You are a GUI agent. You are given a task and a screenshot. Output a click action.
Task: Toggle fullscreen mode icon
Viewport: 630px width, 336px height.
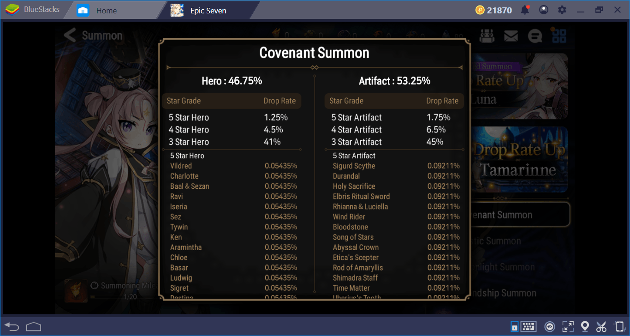pyautogui.click(x=568, y=327)
